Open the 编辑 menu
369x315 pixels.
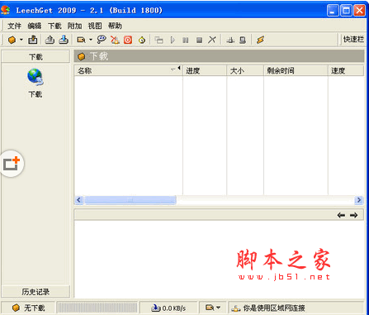pyautogui.click(x=35, y=26)
